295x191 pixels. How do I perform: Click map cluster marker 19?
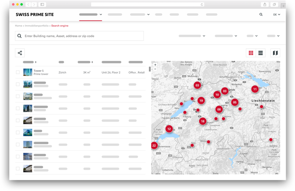pyautogui.click(x=201, y=101)
